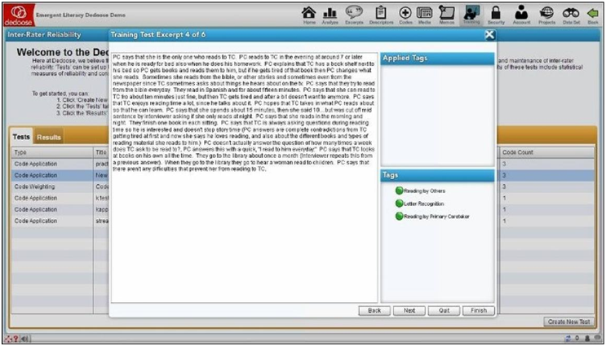Open the Projects globe icon
Image resolution: width=606 pixels, height=346 pixels.
pos(547,15)
